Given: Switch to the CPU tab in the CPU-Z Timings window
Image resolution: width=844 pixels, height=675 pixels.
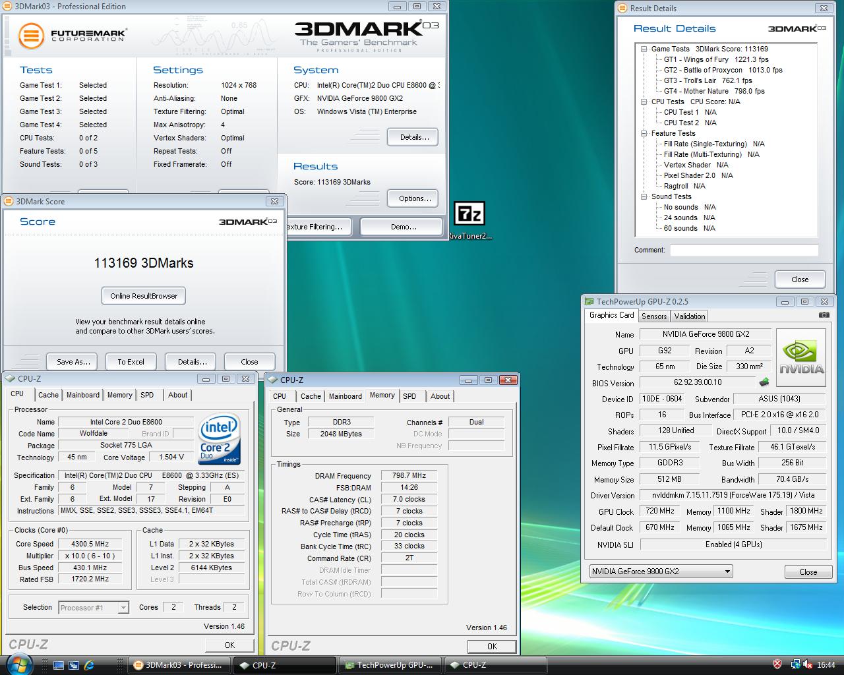Looking at the screenshot, I should tap(280, 396).
